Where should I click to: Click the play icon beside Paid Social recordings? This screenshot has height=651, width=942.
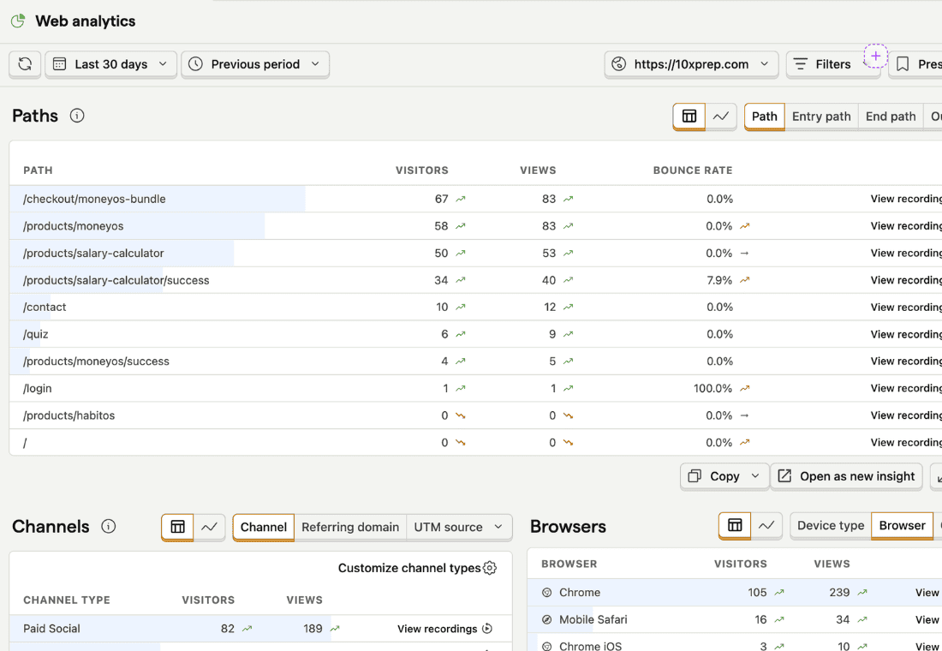coord(487,629)
